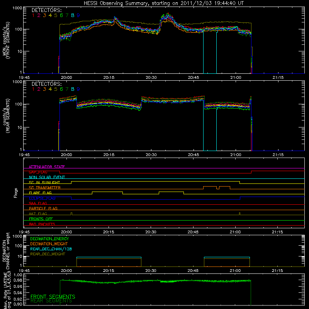Select the ATTENUATOR_STATE flag label
The width and height of the screenshot is (309, 309).
pyautogui.click(x=47, y=167)
